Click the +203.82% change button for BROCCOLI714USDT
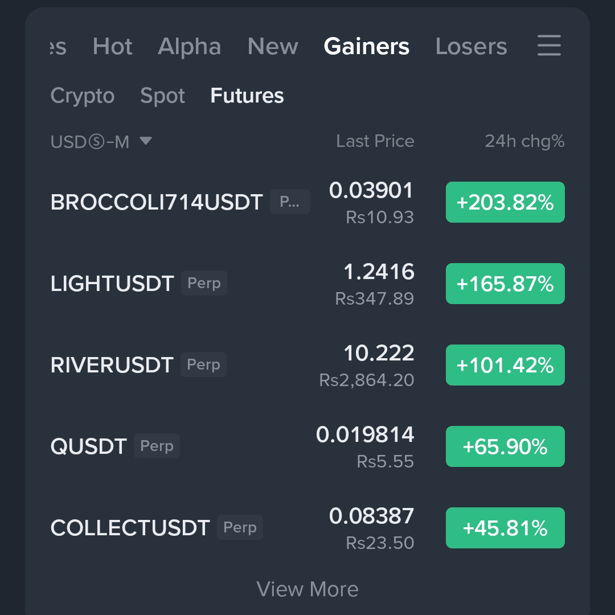 (505, 202)
